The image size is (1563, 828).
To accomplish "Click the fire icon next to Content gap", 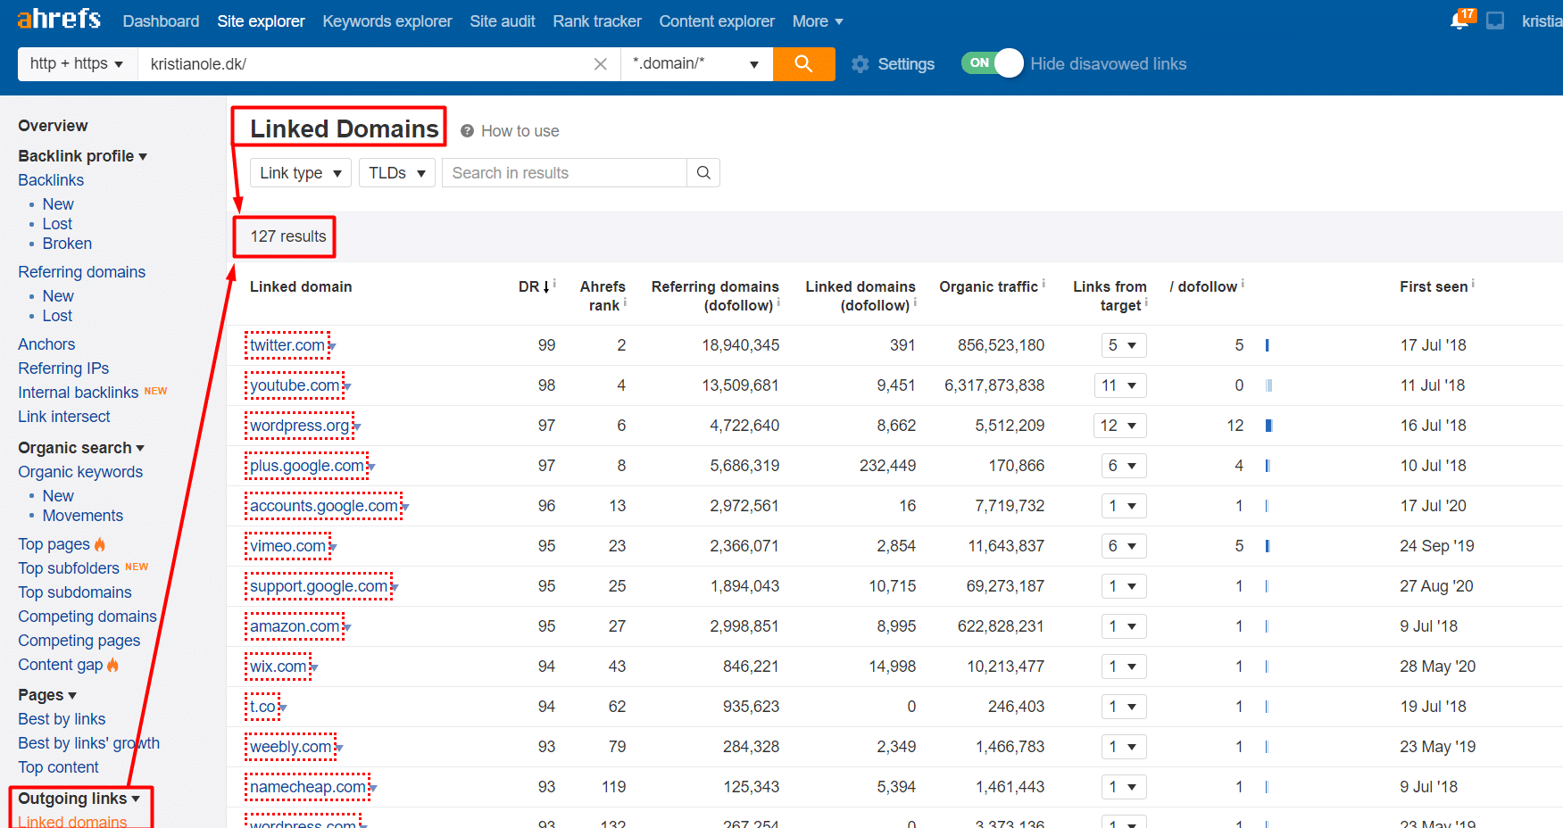I will (x=112, y=665).
